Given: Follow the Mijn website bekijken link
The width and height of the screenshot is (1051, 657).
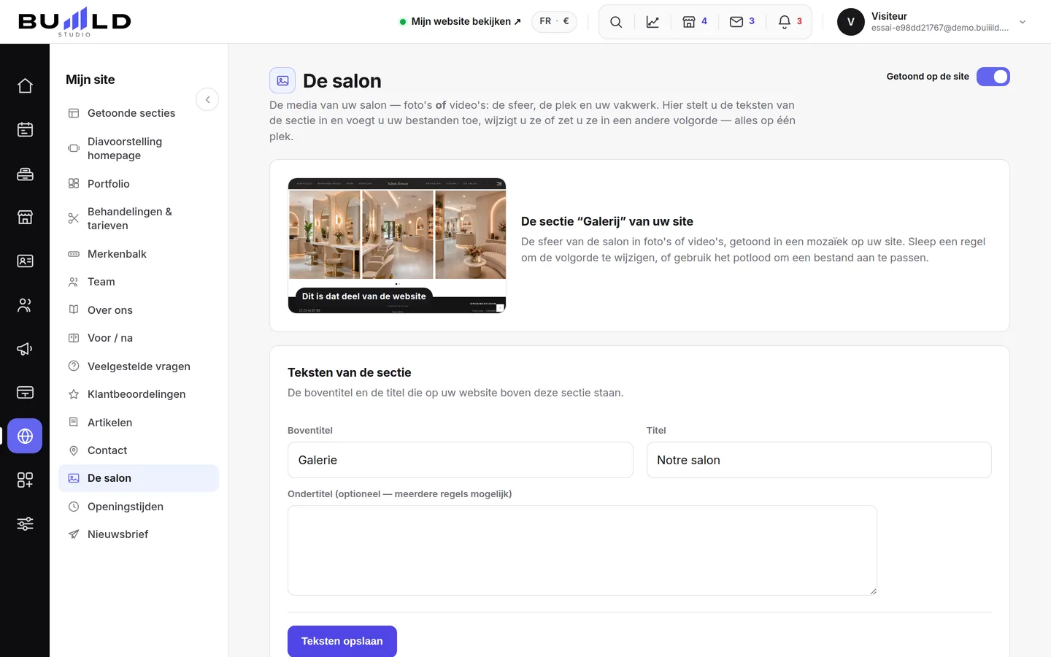Looking at the screenshot, I should pyautogui.click(x=461, y=22).
